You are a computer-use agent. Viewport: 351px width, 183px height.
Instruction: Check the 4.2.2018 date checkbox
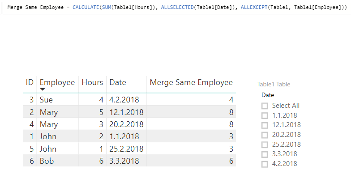pos(265,164)
